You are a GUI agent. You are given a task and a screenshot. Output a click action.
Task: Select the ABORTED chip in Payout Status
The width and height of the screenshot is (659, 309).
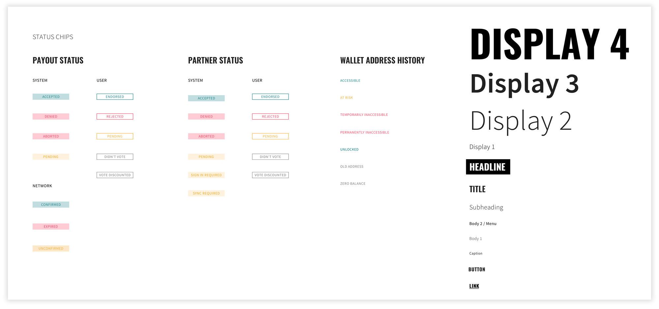pos(51,136)
